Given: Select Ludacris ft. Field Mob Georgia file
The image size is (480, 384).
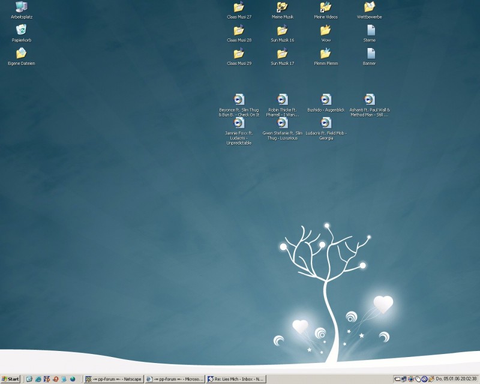Looking at the screenshot, I should click(x=326, y=123).
